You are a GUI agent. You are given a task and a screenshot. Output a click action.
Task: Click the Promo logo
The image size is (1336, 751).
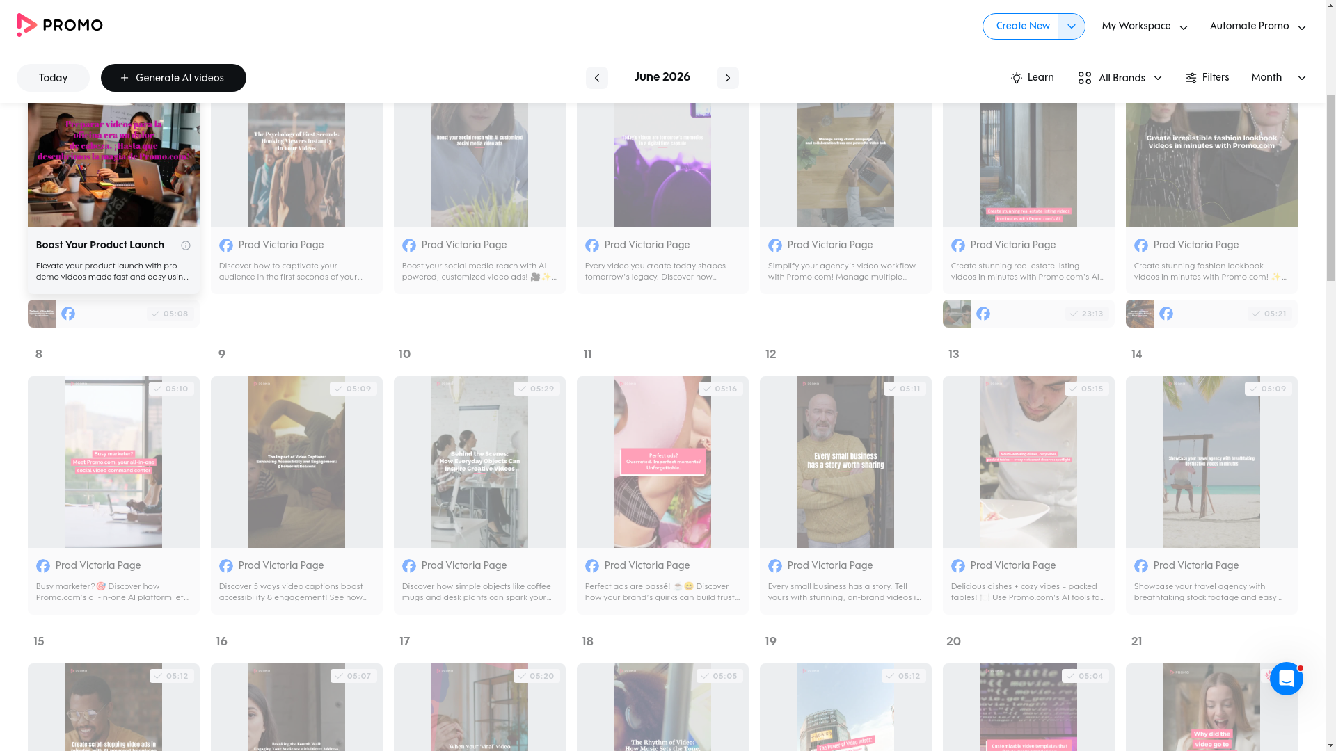point(60,25)
